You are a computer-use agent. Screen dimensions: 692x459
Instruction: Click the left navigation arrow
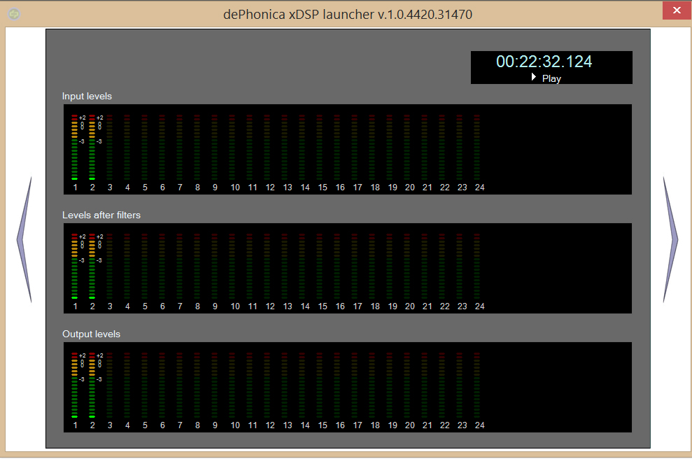(24, 240)
